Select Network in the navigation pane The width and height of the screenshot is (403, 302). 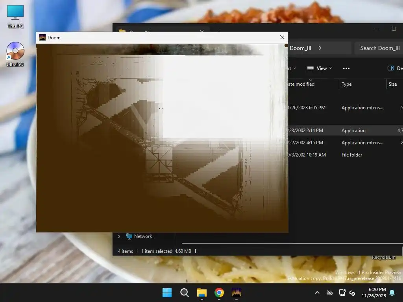[143, 236]
